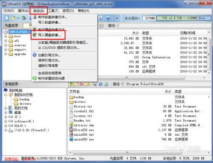The height and width of the screenshot is (163, 213).
Task: Expand the support folder in disc tree
Action: click(6, 49)
